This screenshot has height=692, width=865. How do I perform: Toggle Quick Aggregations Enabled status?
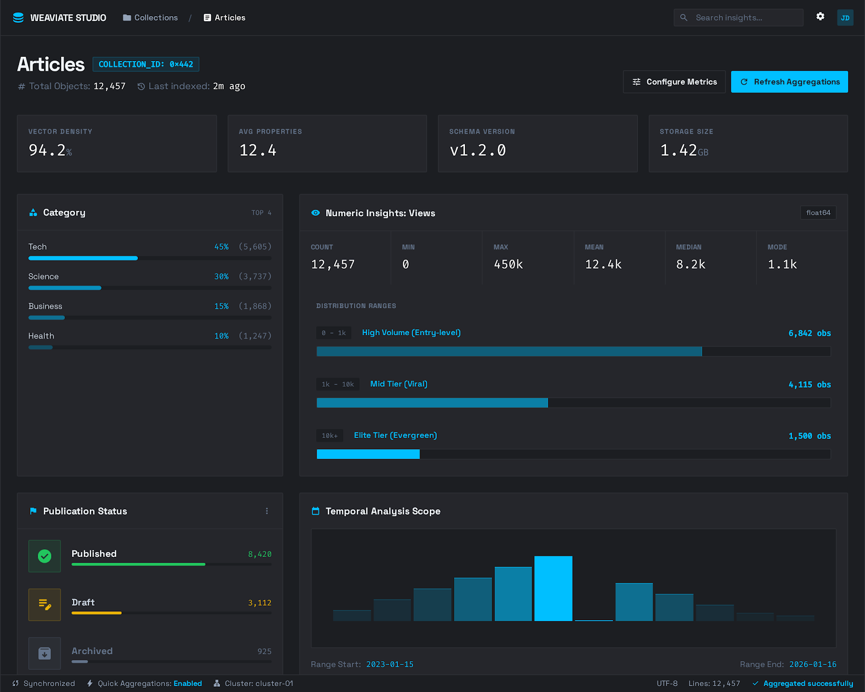coord(188,683)
